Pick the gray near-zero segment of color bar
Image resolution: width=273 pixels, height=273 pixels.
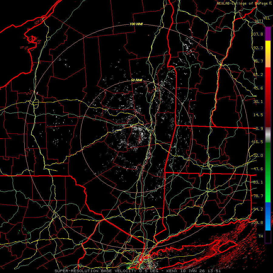point(268,135)
